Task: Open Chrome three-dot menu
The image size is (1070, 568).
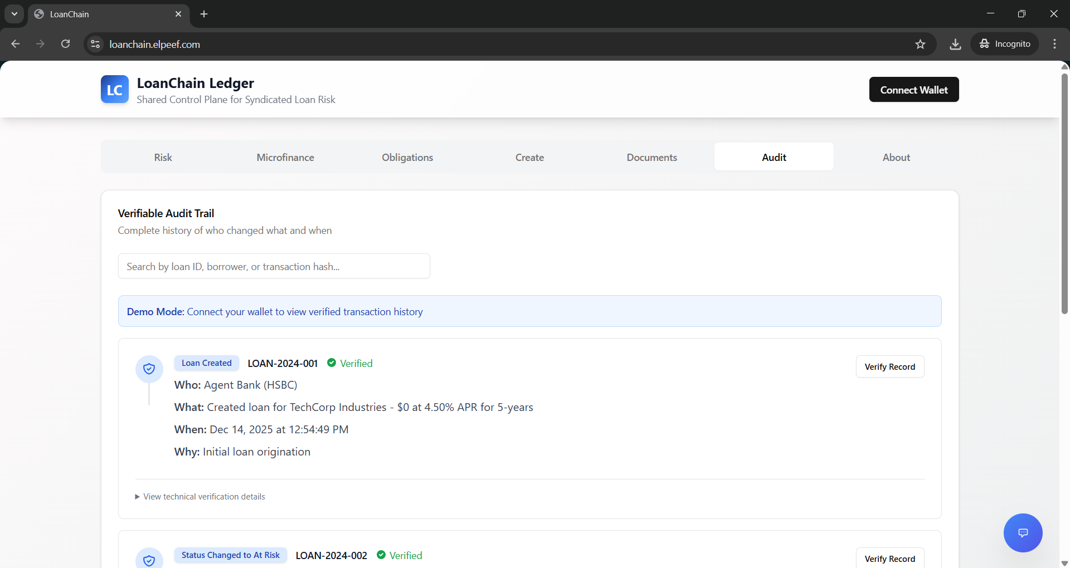Action: 1054,44
